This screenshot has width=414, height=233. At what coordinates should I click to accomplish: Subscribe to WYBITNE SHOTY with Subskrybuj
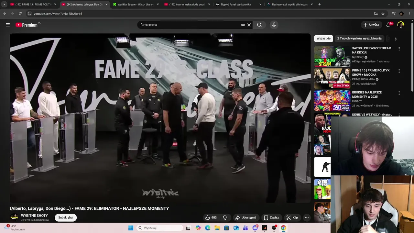[x=66, y=217]
